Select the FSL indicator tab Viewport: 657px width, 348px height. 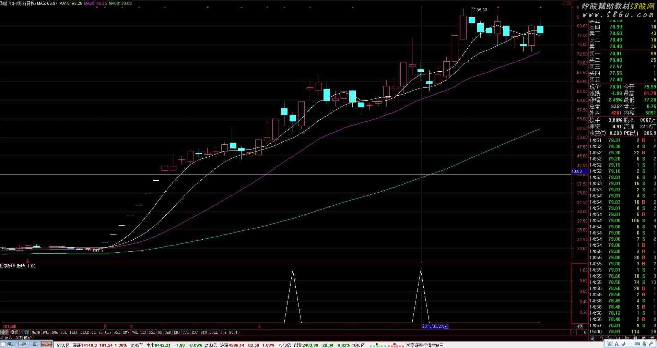click(64, 332)
